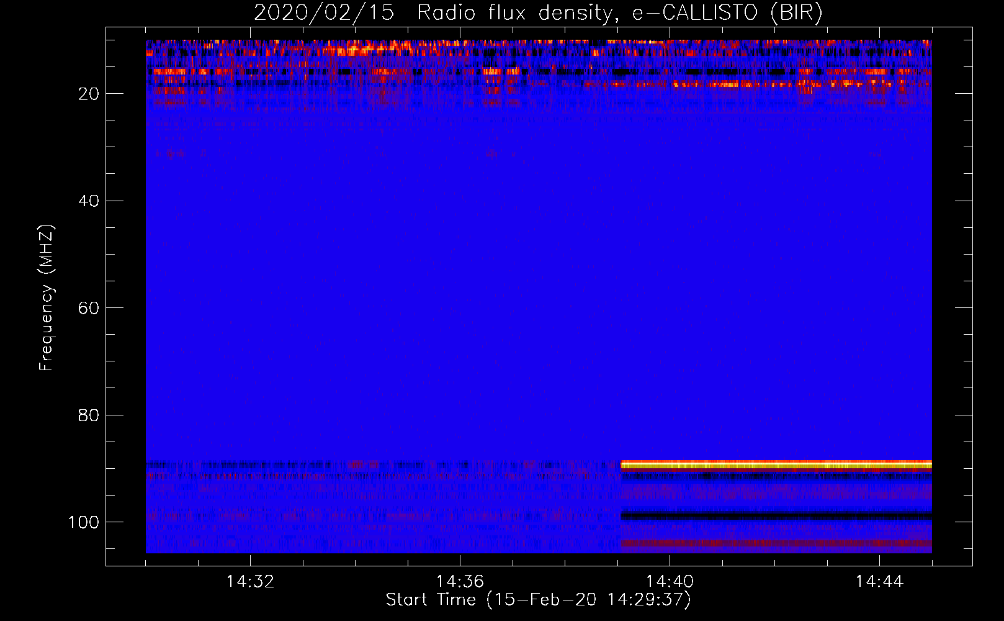Click the 60 frequency tick label

[x=89, y=308]
